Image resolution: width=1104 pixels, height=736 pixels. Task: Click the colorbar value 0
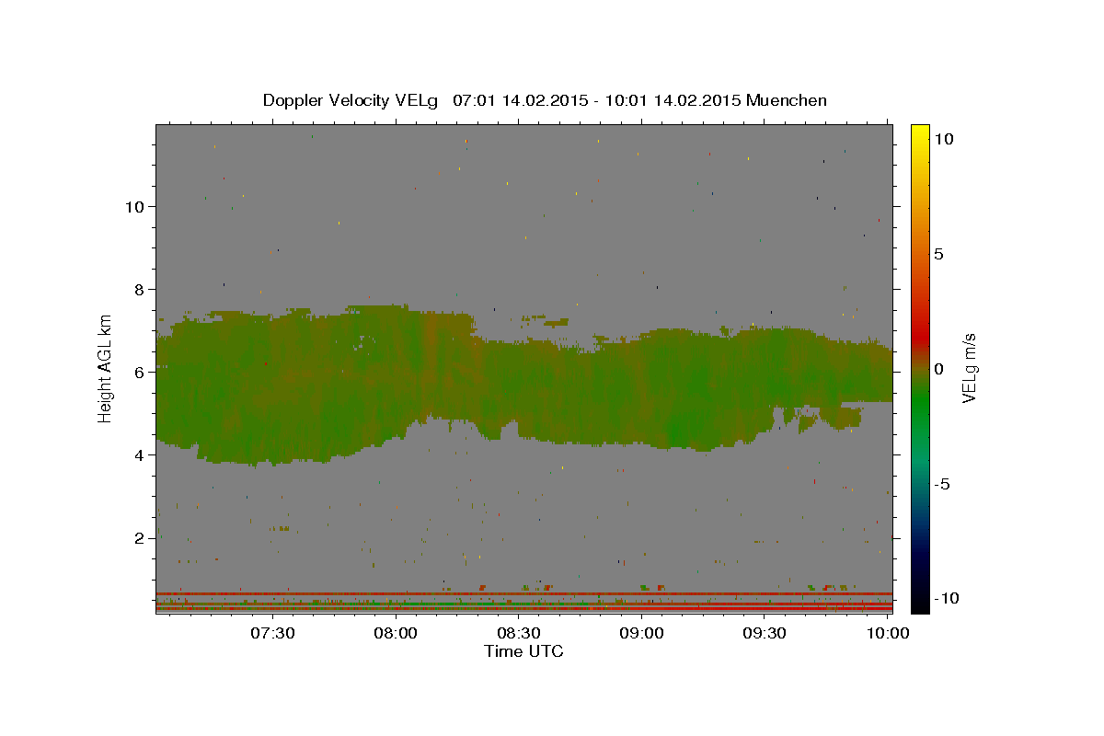[938, 368]
